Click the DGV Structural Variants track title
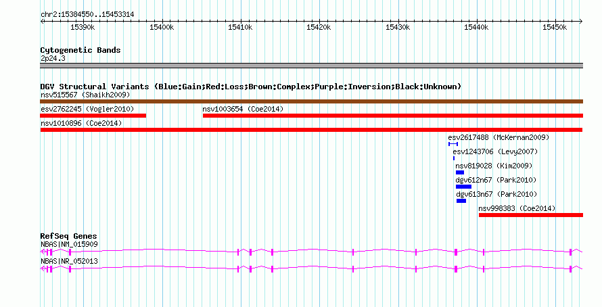602x307 pixels. tap(251, 87)
